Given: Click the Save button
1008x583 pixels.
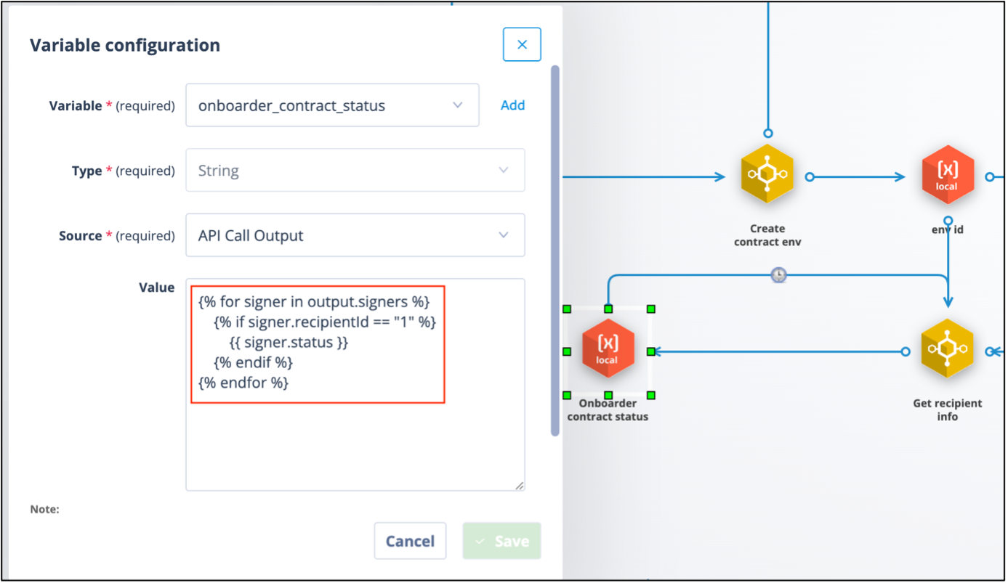Looking at the screenshot, I should pyautogui.click(x=501, y=541).
